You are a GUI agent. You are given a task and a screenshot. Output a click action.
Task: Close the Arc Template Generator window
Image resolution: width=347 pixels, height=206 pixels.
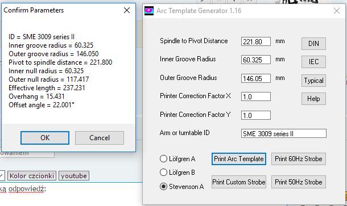tap(337, 11)
